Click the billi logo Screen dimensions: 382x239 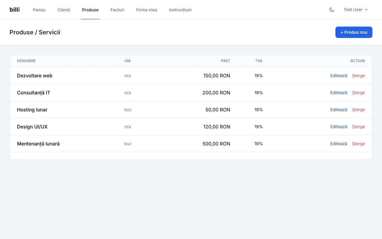coord(15,10)
